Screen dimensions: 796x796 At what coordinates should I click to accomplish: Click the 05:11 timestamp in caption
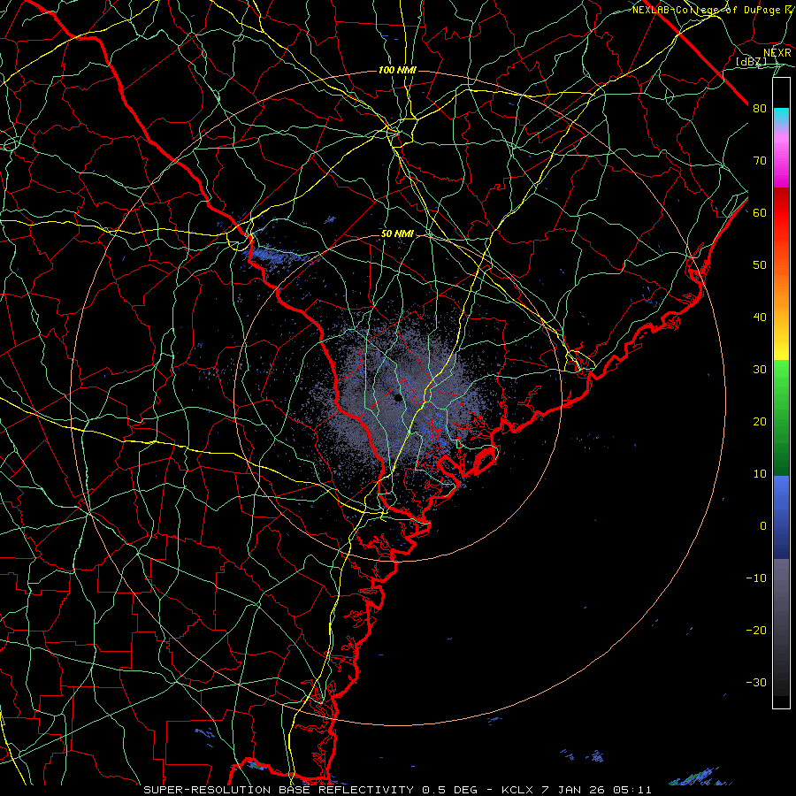pos(631,790)
